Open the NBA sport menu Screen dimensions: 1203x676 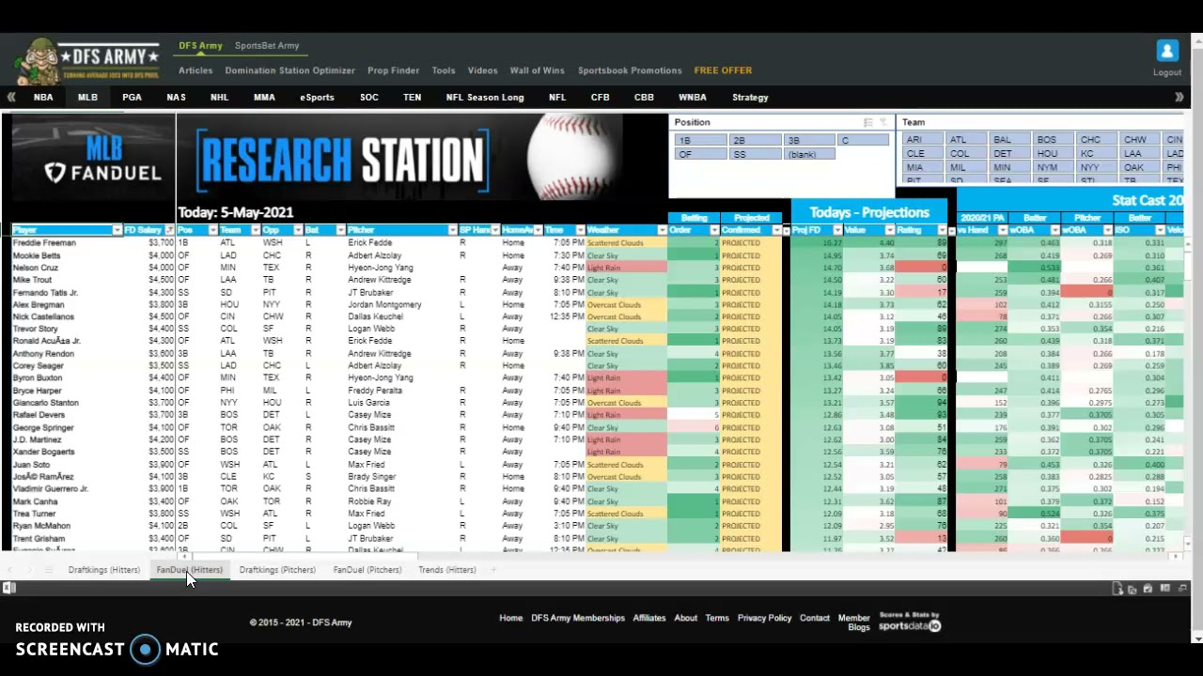[43, 97]
